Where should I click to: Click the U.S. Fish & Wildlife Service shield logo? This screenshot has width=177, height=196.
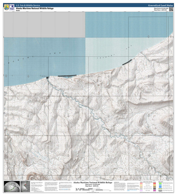coord(6,7)
